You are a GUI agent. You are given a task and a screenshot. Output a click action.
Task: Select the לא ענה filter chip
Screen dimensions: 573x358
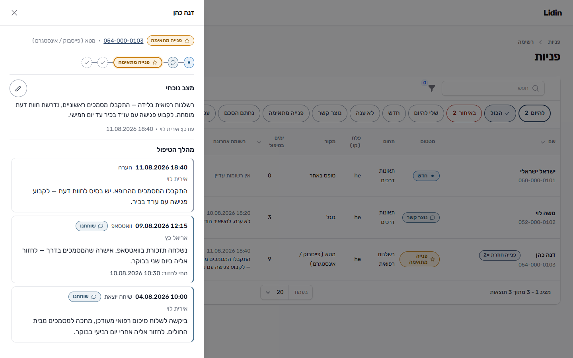coord(365,113)
